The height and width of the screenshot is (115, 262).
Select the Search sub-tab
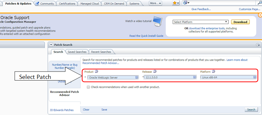pos(58,52)
